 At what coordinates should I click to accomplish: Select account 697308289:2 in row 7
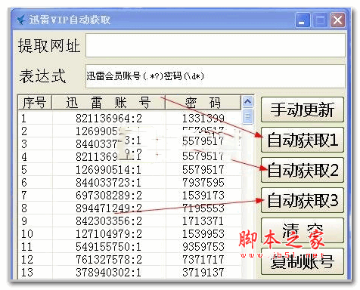[109, 196]
